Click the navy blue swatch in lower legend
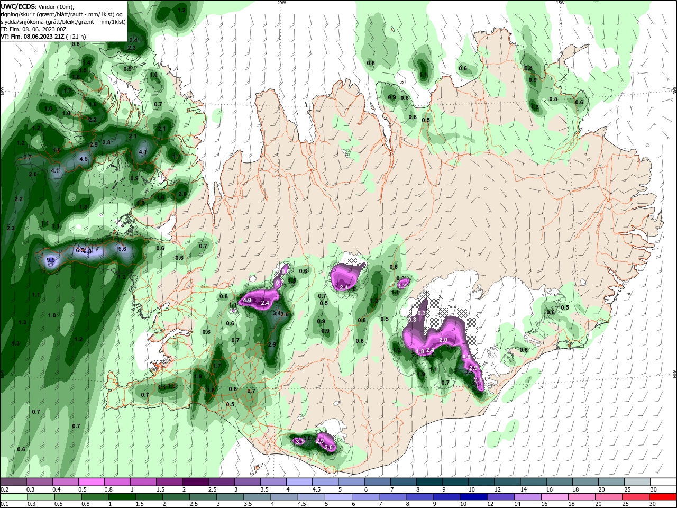This screenshot has height=508, width=677. pyautogui.click(x=473, y=497)
